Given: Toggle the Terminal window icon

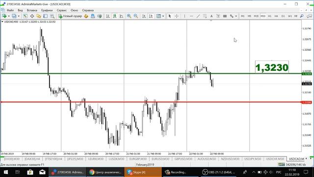Looking at the screenshot, I should click(46, 16).
